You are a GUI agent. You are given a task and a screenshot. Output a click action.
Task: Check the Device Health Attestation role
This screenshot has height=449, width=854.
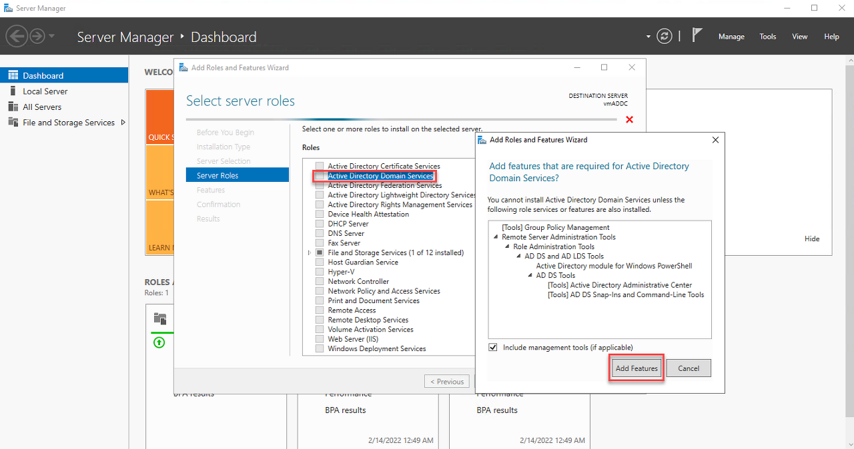click(x=320, y=215)
